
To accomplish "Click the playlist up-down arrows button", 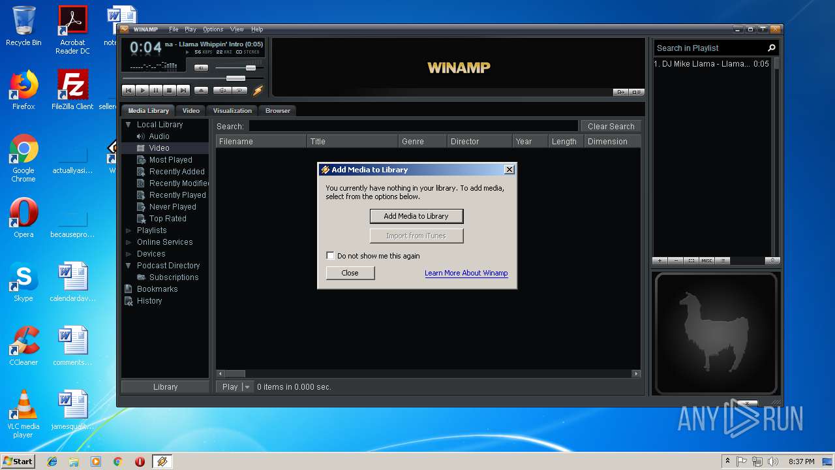I will [772, 260].
